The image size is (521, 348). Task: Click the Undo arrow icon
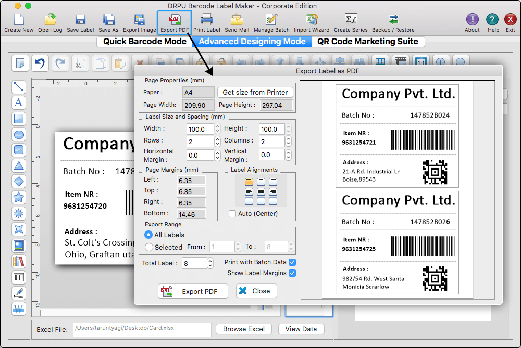[x=40, y=63]
